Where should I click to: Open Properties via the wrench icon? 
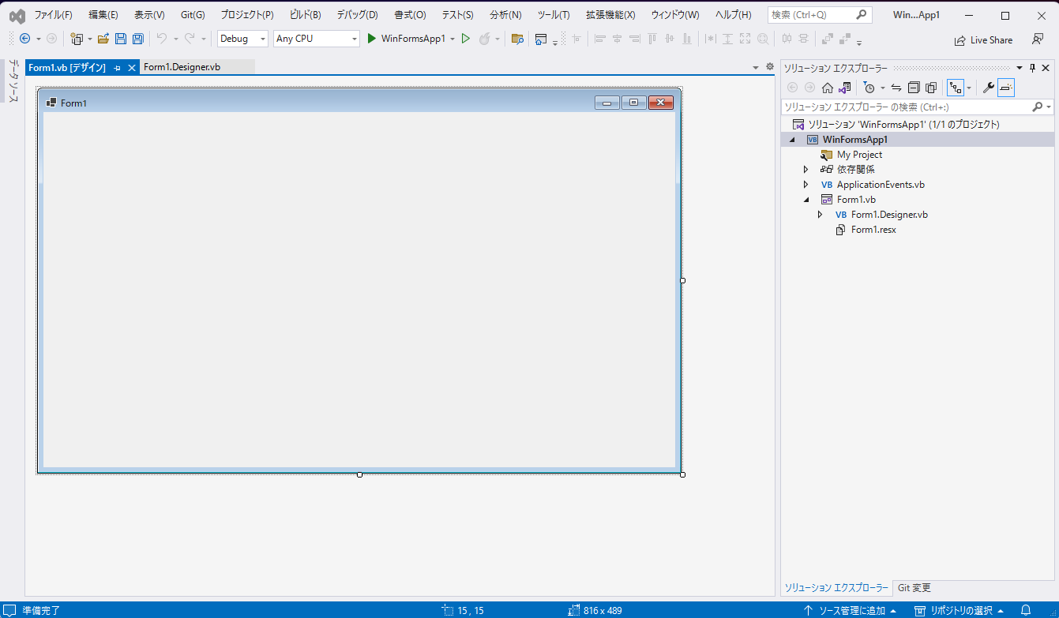coord(988,88)
